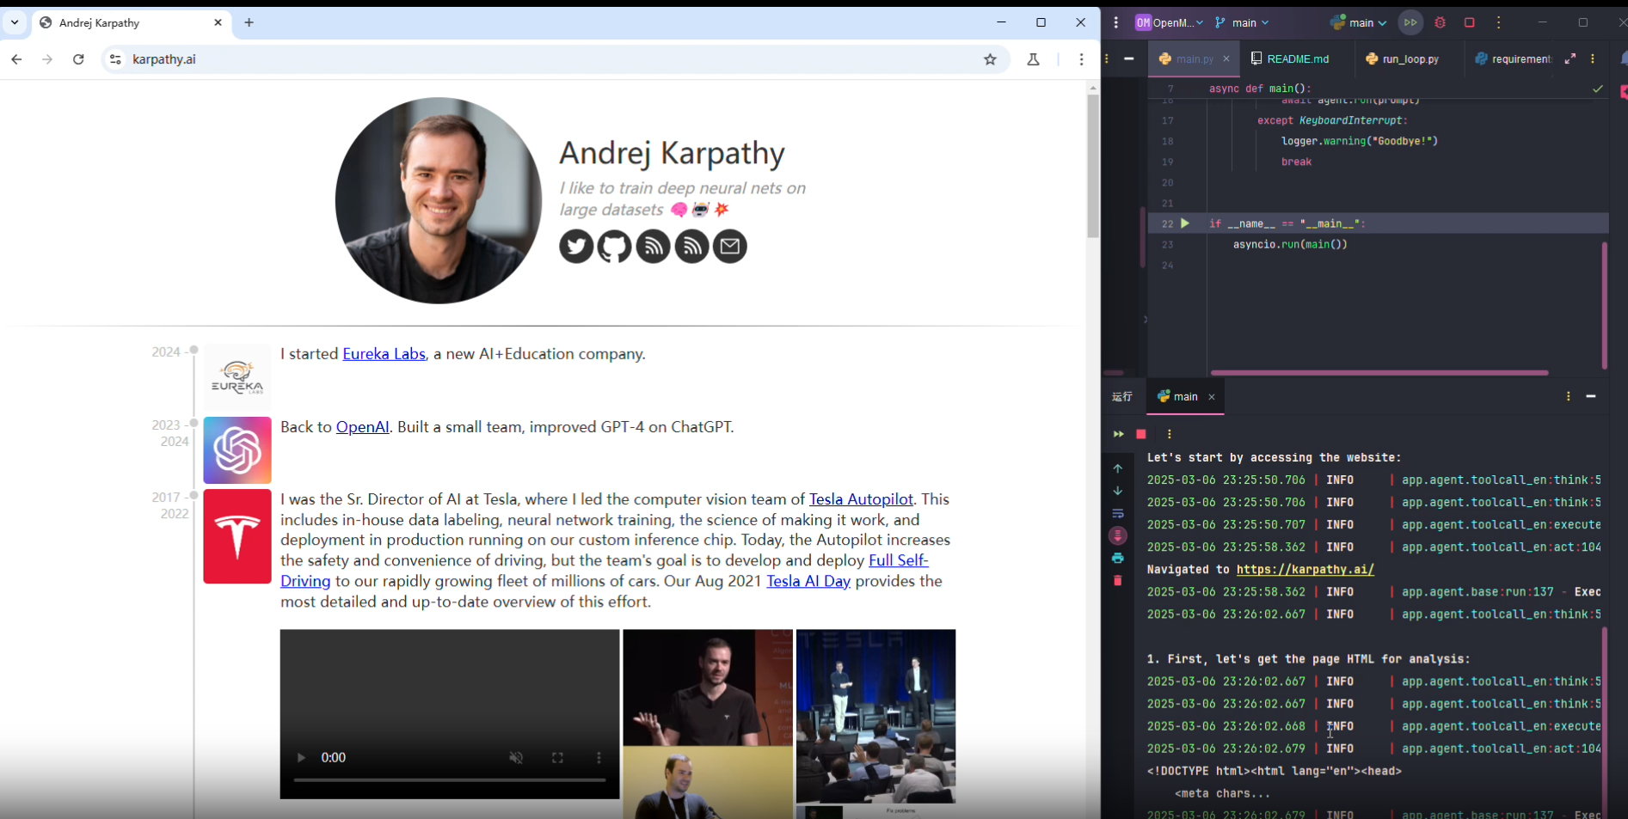The width and height of the screenshot is (1628, 819).
Task: Open Karpathy's GitHub icon
Action: click(x=614, y=247)
